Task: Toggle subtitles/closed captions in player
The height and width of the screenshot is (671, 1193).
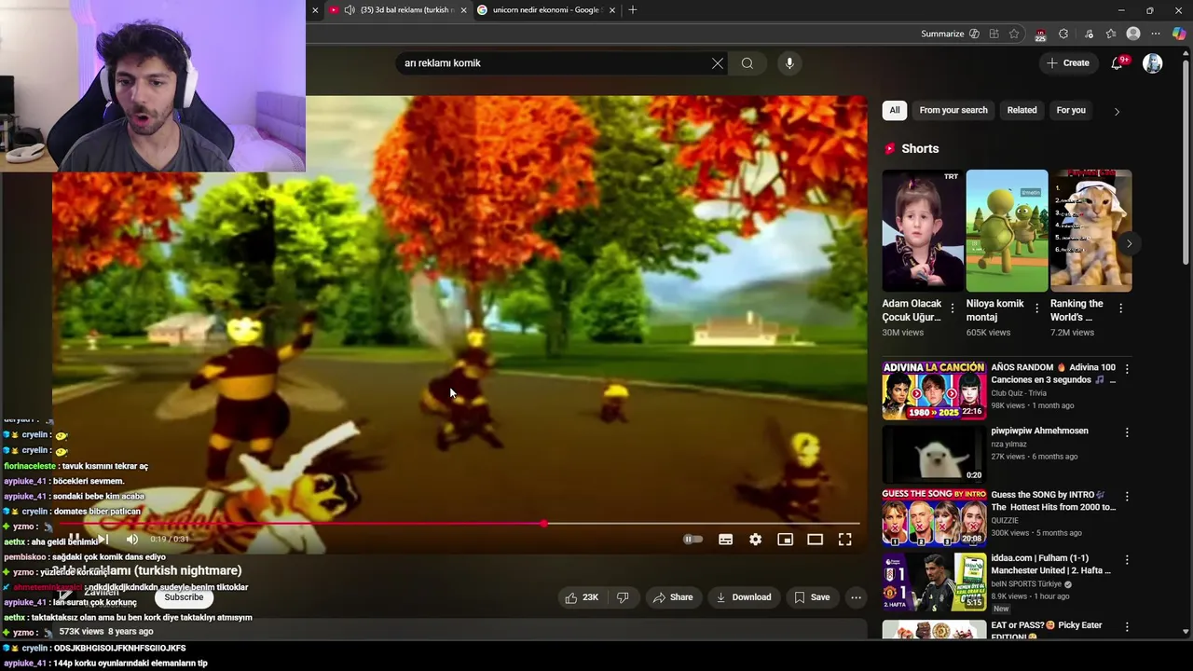Action: coord(726,540)
